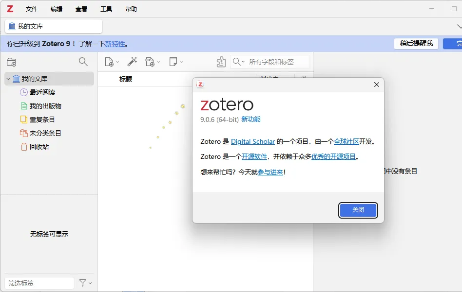Viewport: 462px width, 292px height.
Task: Focus the 筛选标签 input field
Action: pos(39,283)
